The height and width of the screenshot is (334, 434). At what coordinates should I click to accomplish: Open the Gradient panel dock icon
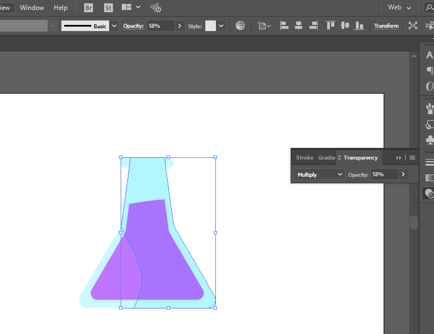tap(430, 177)
